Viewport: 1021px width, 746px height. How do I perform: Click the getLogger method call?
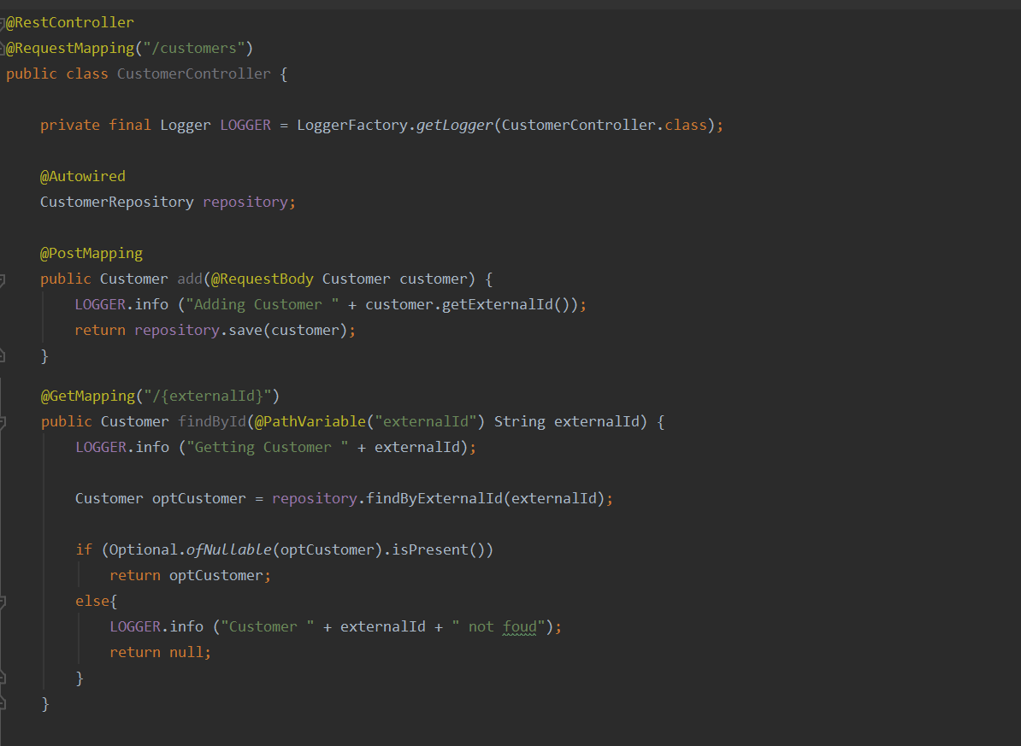455,125
